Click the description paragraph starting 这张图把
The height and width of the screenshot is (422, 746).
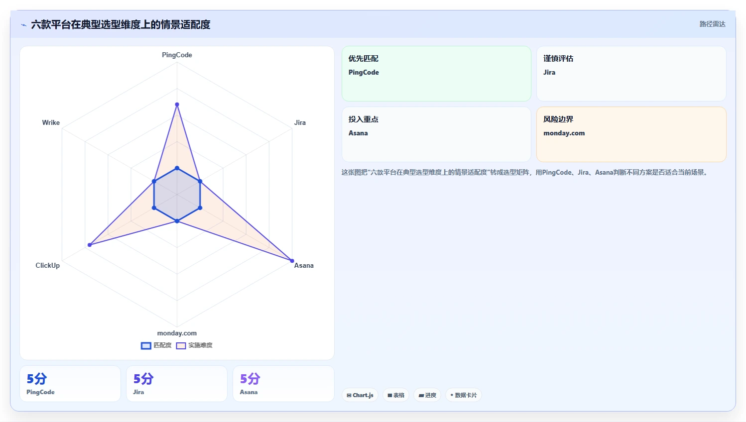525,173
